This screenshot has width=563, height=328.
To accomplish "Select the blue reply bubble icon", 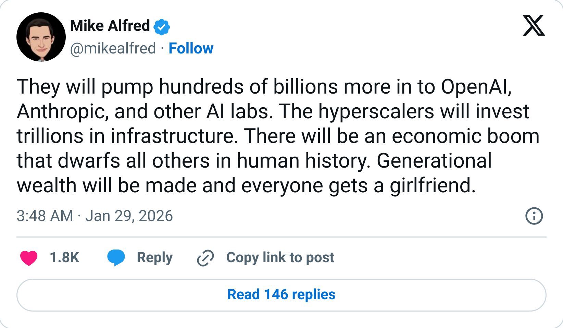I will [x=116, y=258].
